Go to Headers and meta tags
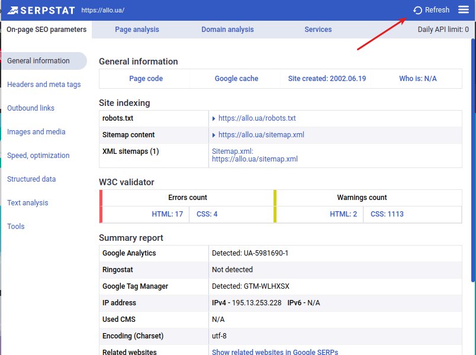 coord(44,85)
